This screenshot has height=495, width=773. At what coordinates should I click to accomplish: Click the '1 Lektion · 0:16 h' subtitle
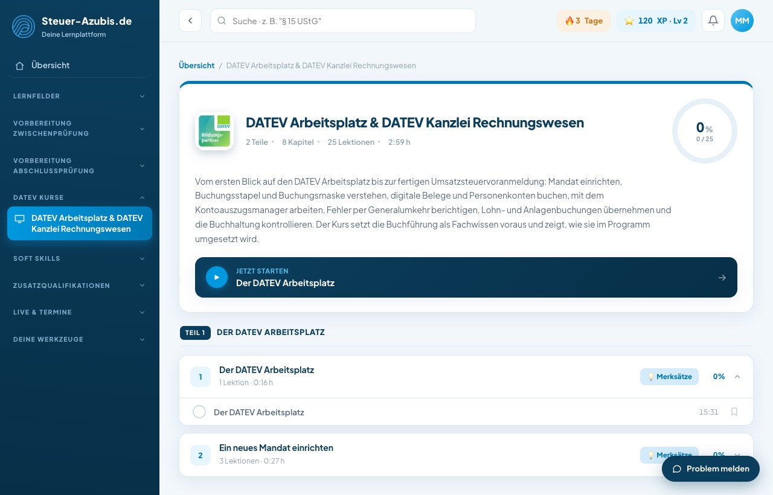[x=246, y=382]
